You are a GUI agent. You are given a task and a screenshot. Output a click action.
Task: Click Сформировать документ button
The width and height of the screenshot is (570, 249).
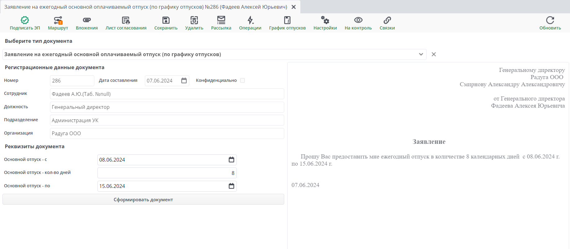(143, 199)
